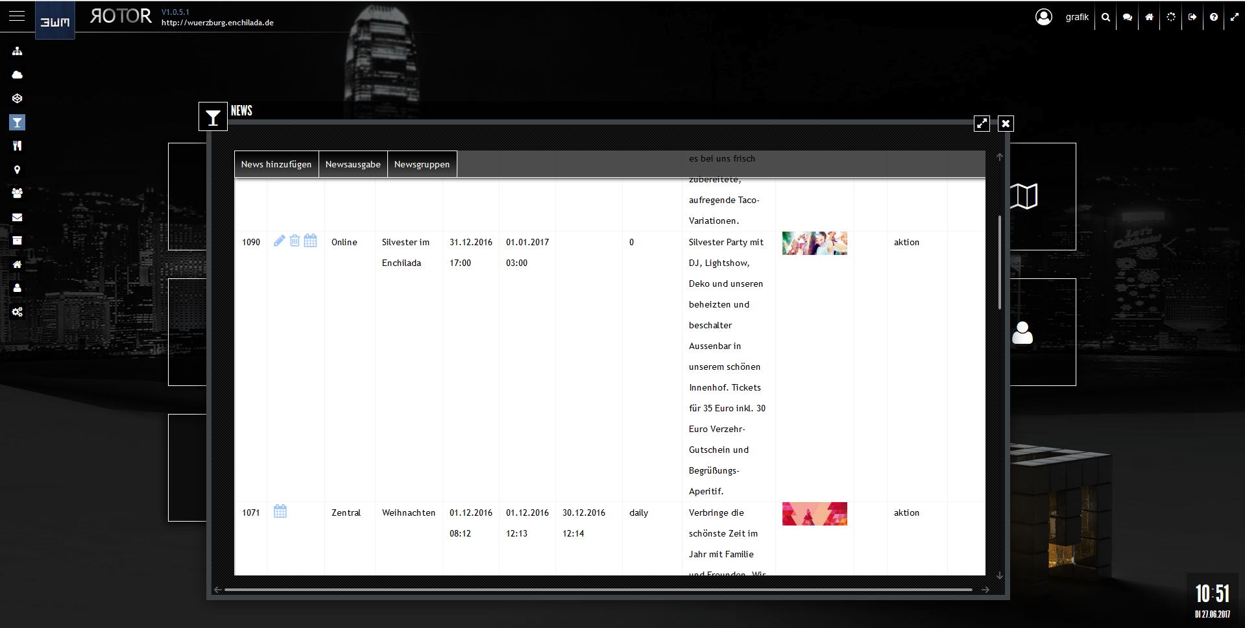Click the vertical scrollbar down arrow
This screenshot has height=628, width=1245.
coord(1000,575)
